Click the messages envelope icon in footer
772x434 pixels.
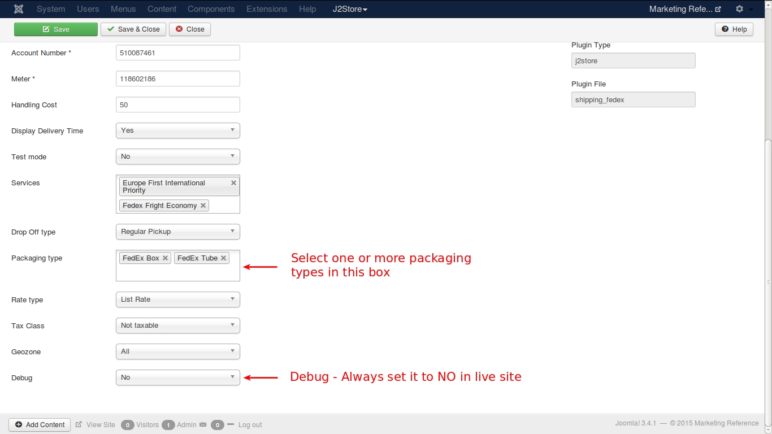203,425
